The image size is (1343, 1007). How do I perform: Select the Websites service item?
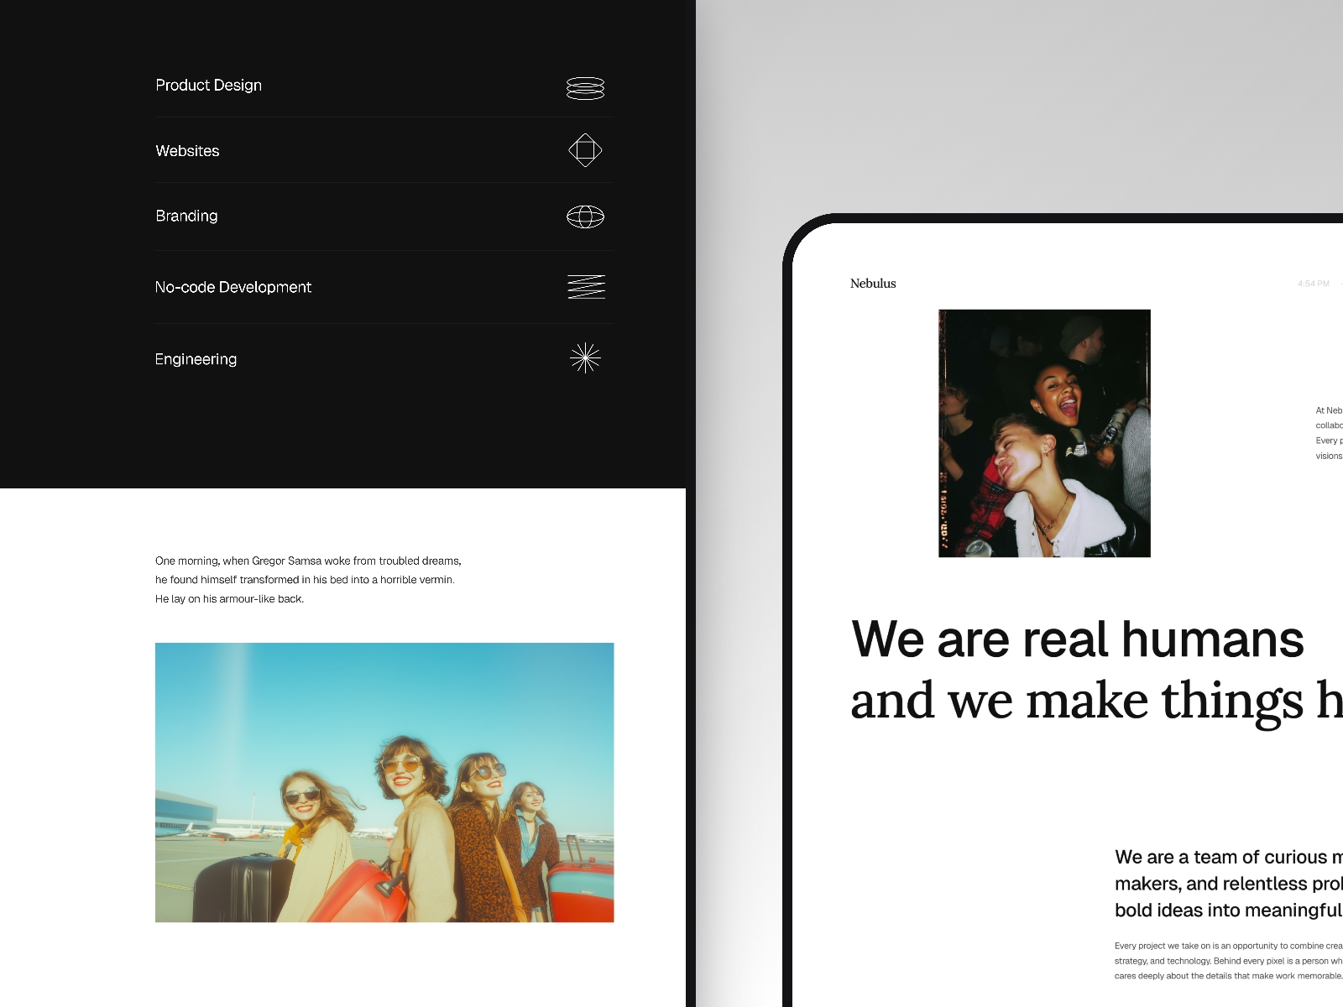(187, 151)
